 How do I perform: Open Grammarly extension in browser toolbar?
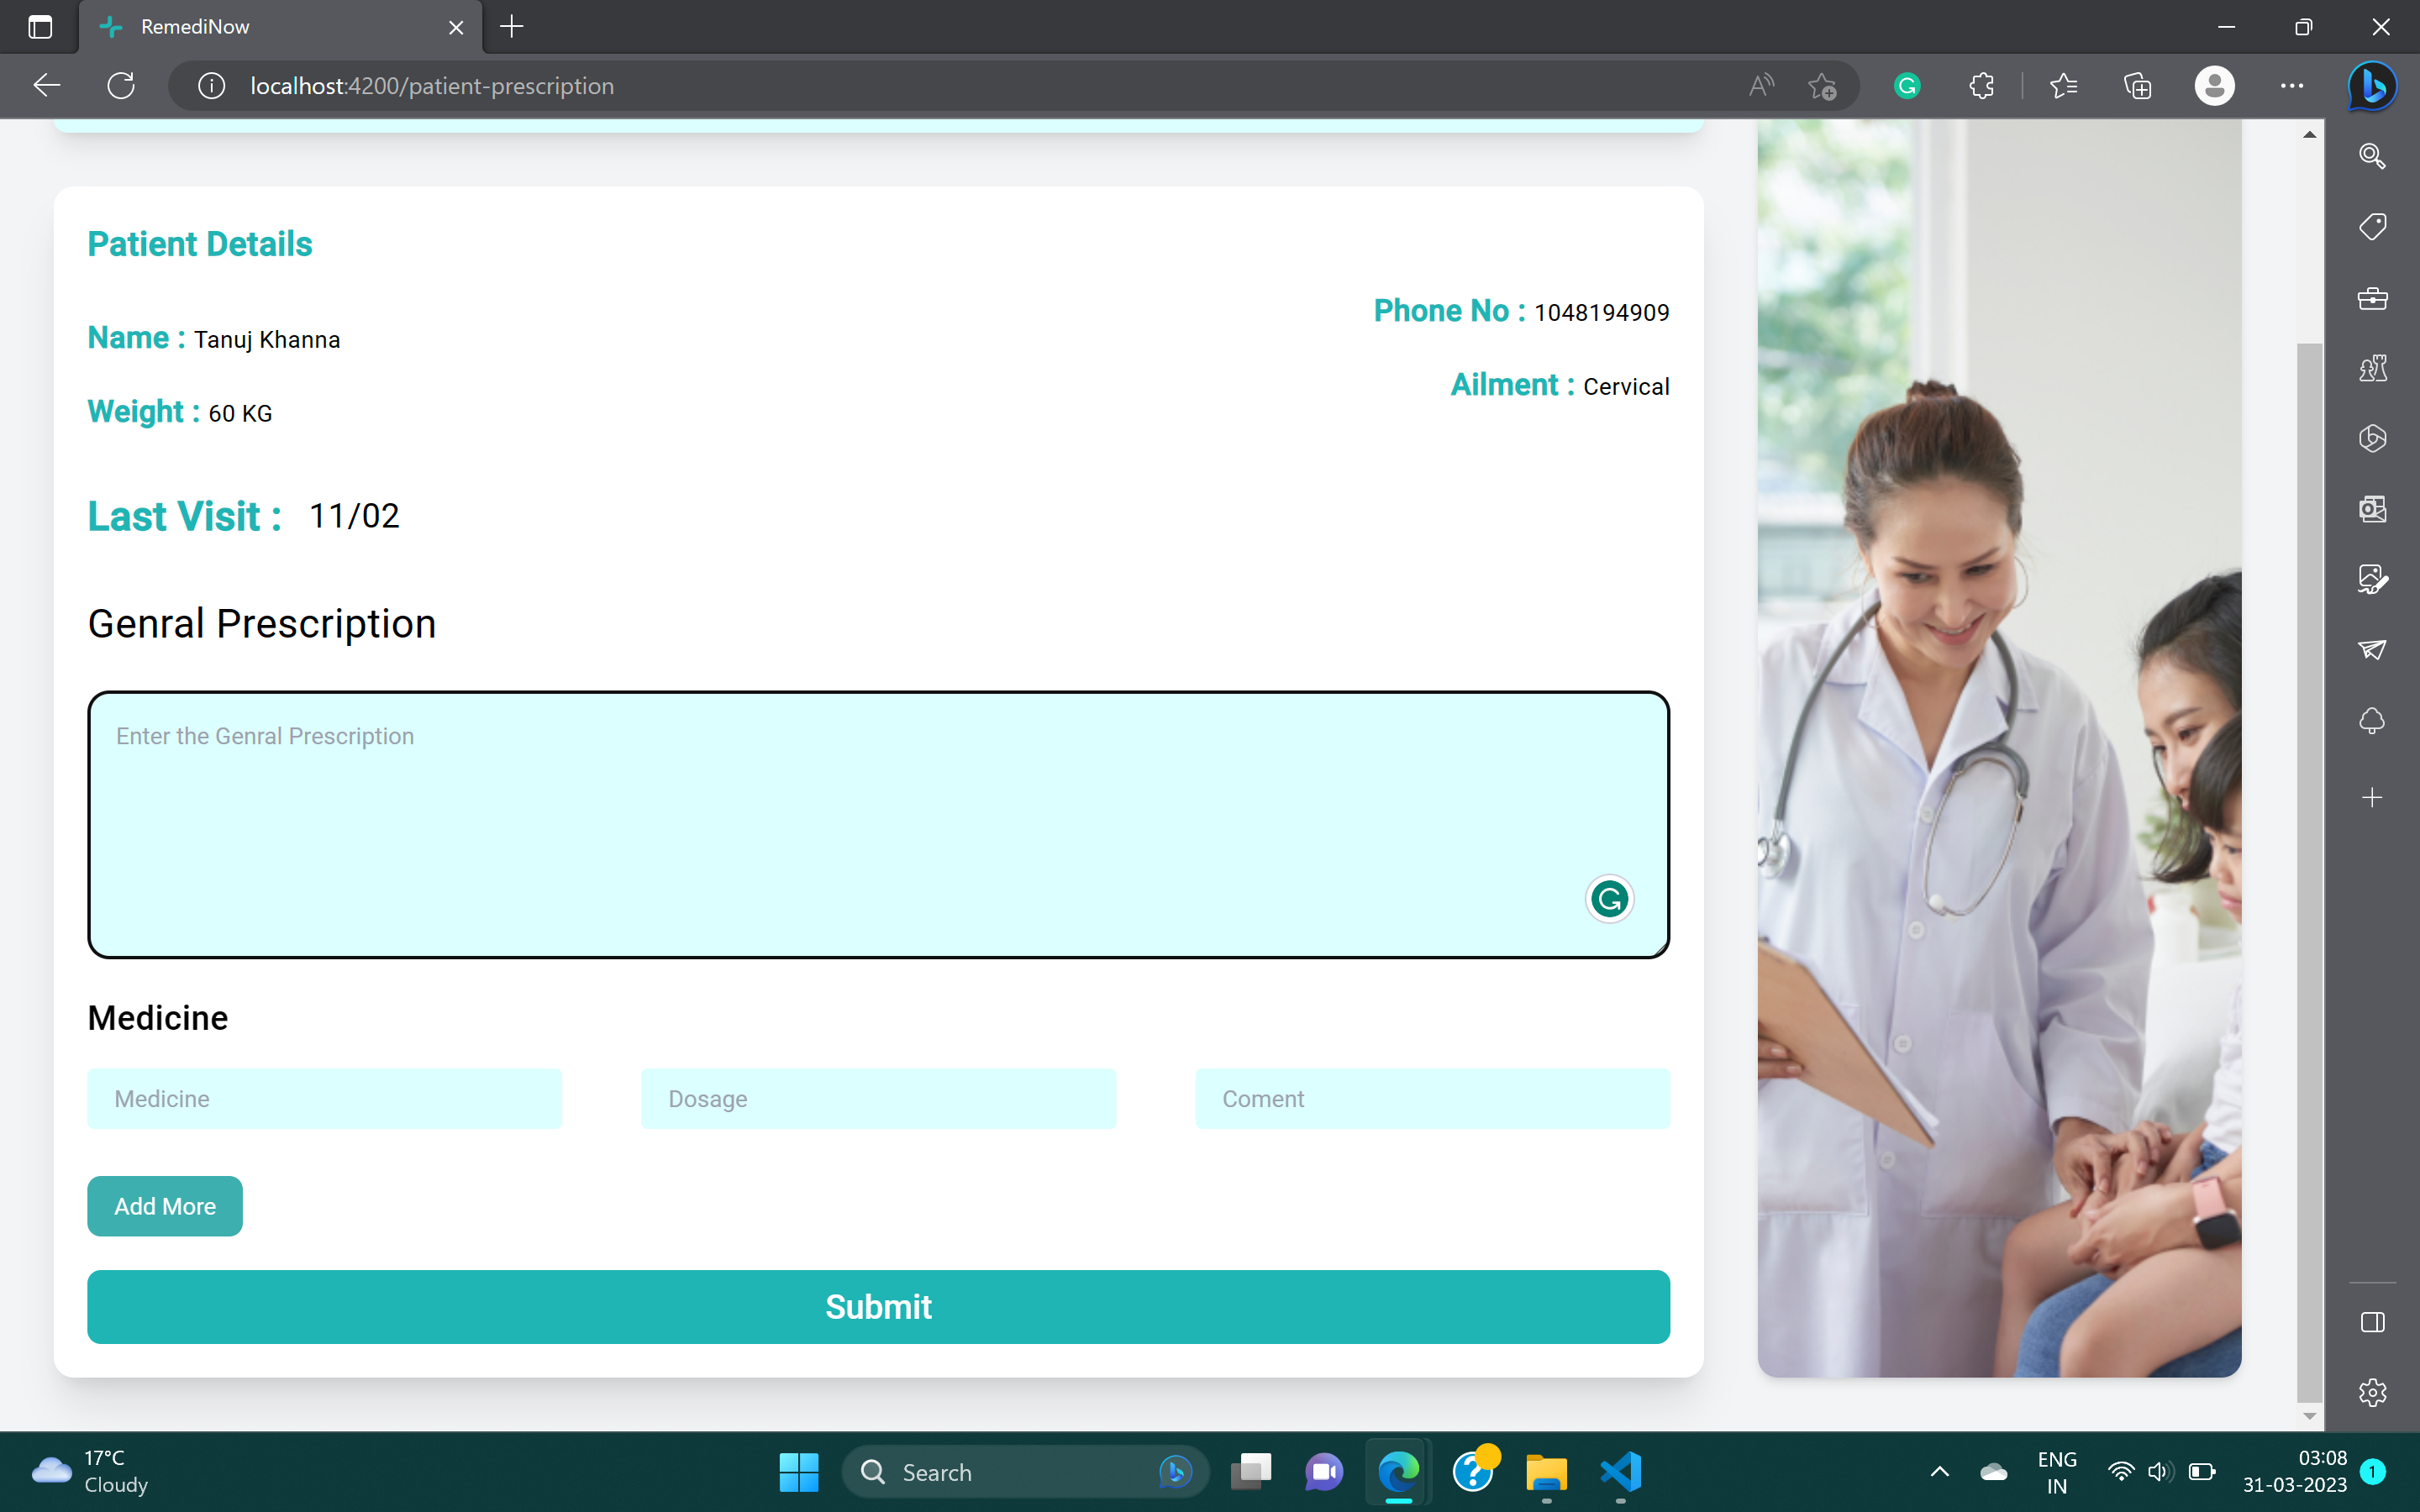[x=1907, y=86]
